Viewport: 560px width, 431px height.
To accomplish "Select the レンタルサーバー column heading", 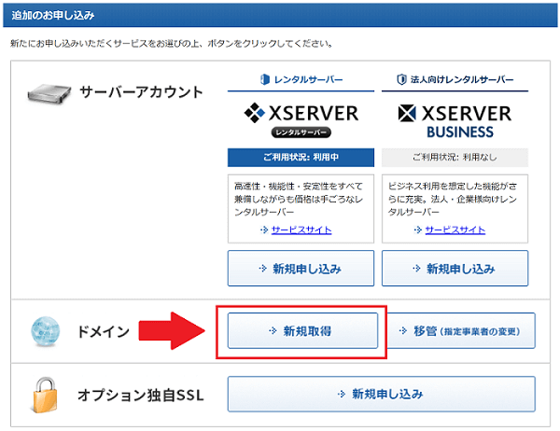I will [x=301, y=79].
